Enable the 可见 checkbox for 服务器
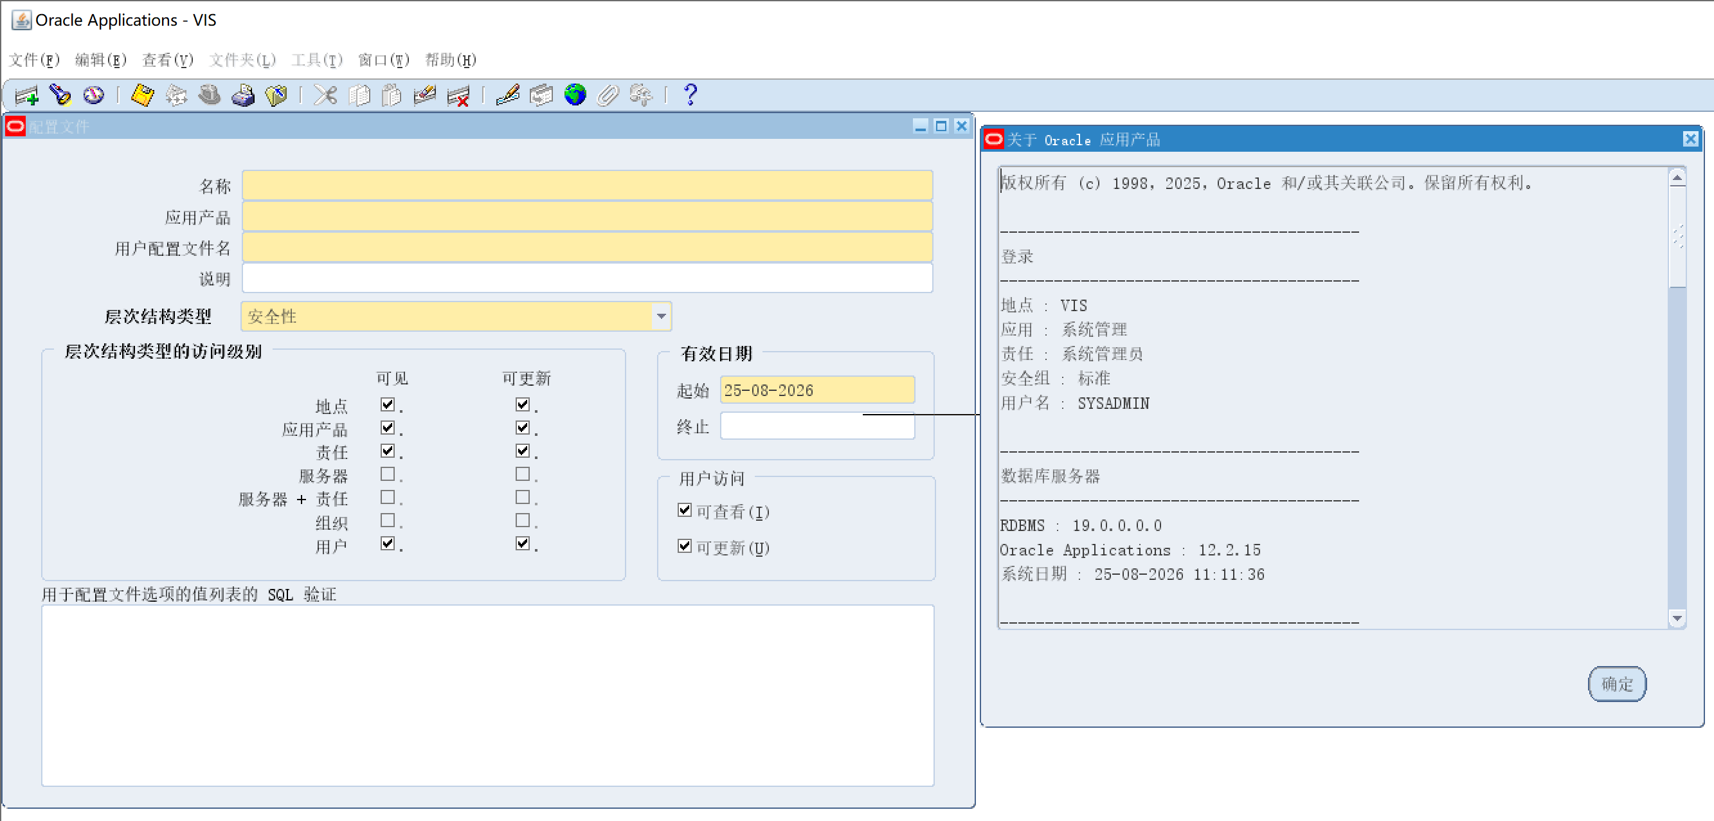Viewport: 1714px width, 821px height. 388,474
